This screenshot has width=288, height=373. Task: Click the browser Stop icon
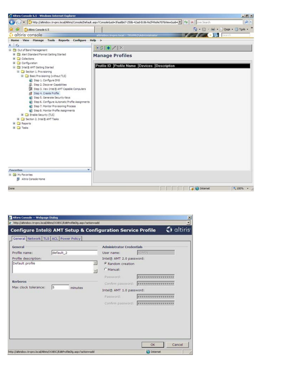(192, 22)
